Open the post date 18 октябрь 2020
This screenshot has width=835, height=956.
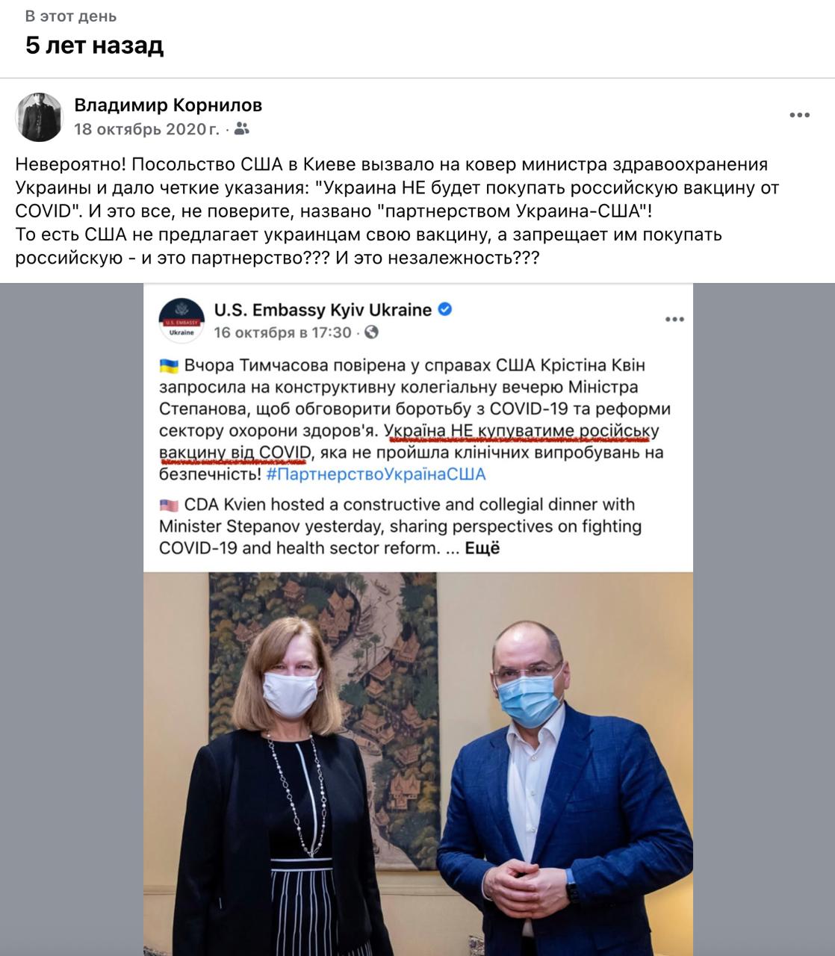click(x=146, y=129)
